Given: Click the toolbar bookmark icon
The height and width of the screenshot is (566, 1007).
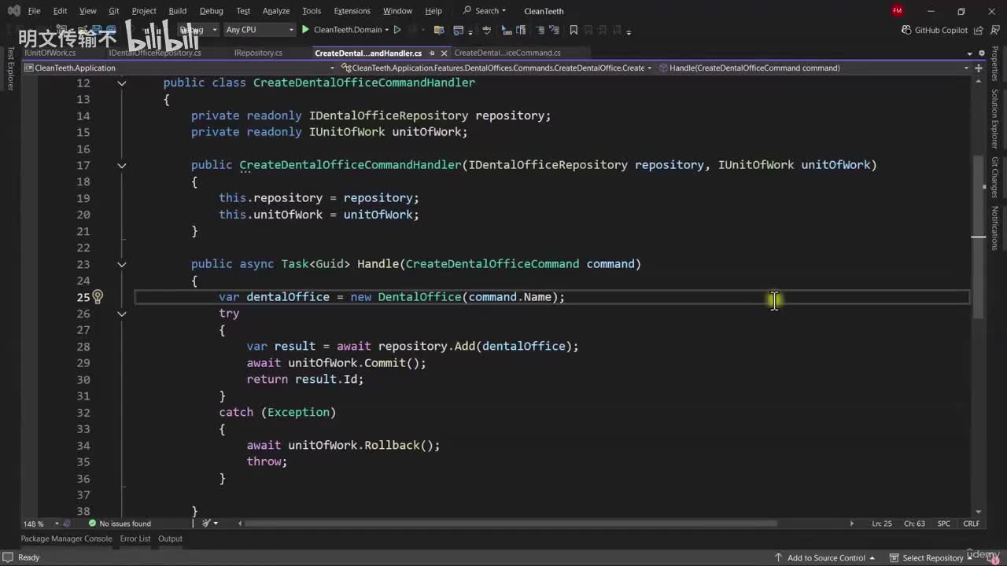Looking at the screenshot, I should pos(574,30).
